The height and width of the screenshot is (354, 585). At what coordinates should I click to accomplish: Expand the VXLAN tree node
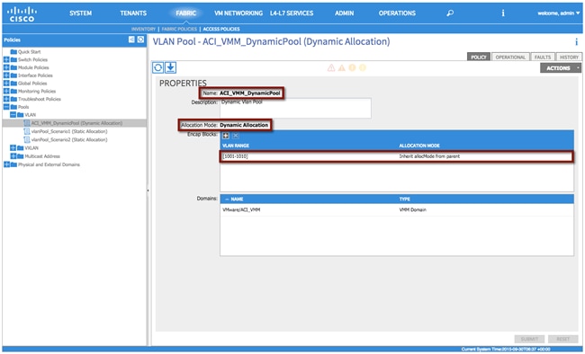point(13,148)
